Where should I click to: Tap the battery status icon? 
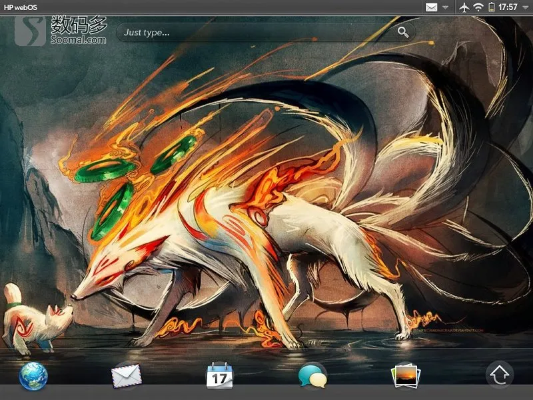click(x=491, y=7)
